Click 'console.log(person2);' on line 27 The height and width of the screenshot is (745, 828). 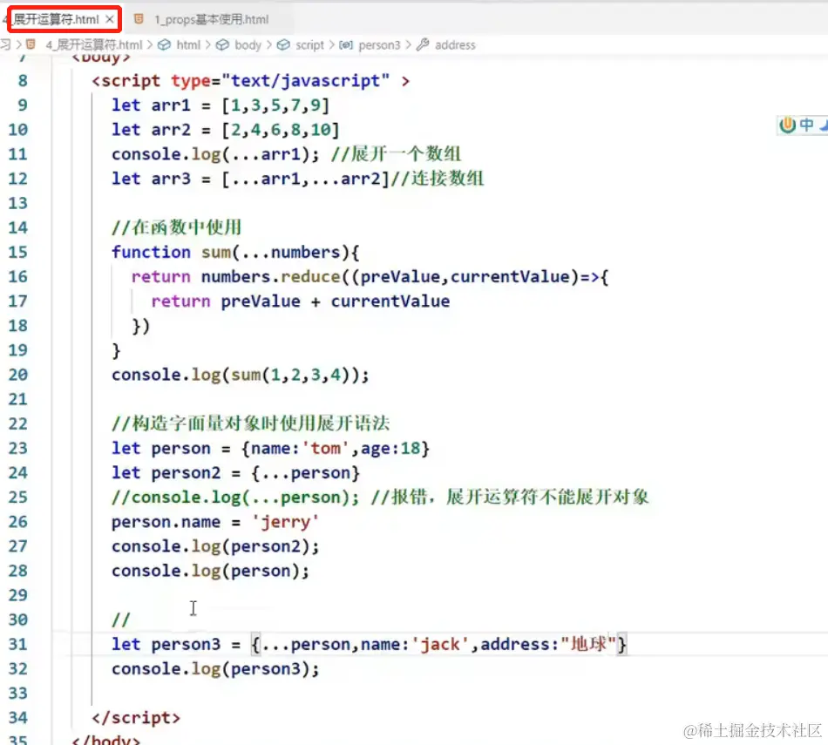(215, 546)
